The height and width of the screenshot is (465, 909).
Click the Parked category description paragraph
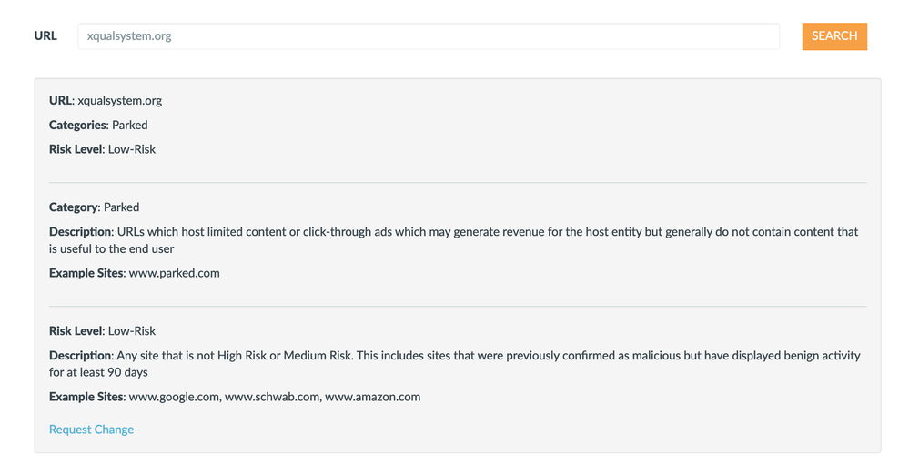click(x=455, y=240)
